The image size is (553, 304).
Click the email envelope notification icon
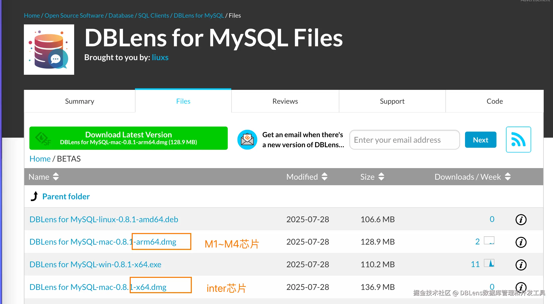pyautogui.click(x=247, y=140)
